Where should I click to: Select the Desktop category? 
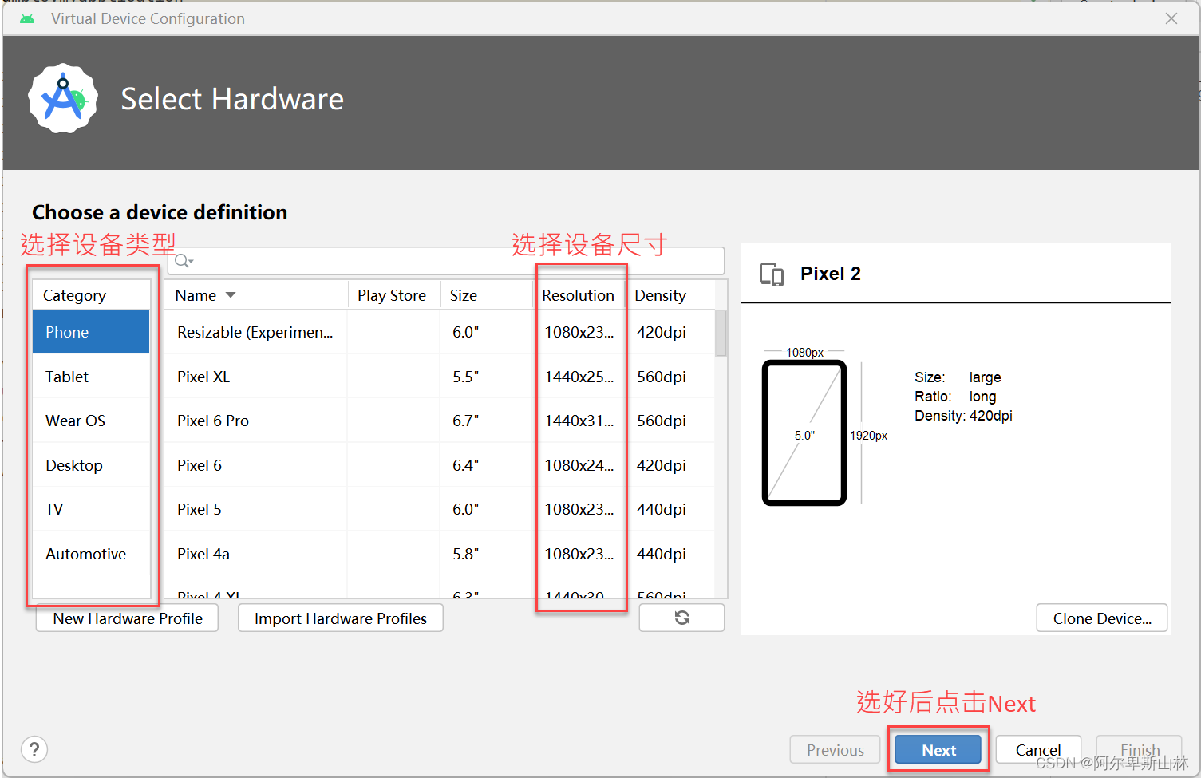pyautogui.click(x=91, y=465)
